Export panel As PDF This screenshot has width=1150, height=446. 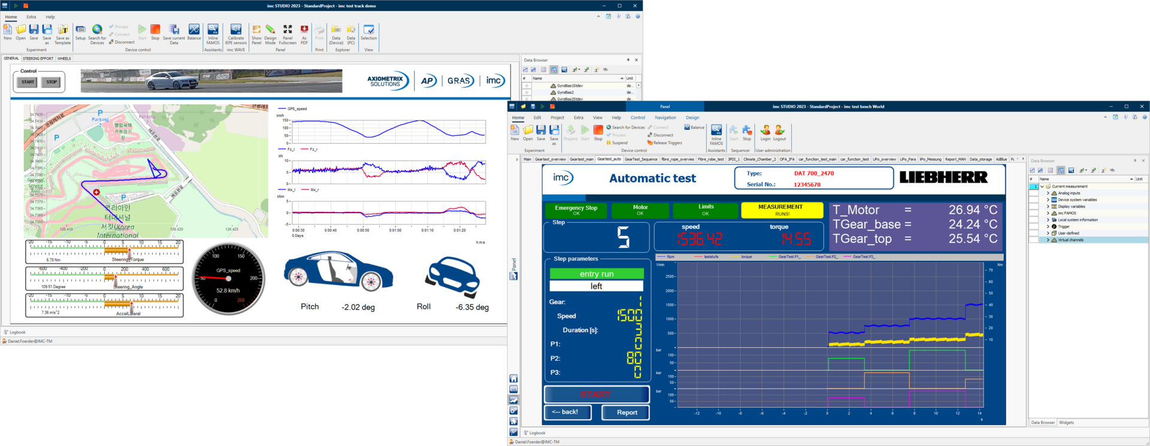304,30
